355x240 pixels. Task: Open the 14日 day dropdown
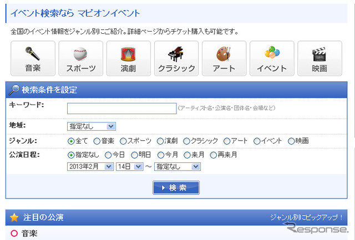[130, 166]
